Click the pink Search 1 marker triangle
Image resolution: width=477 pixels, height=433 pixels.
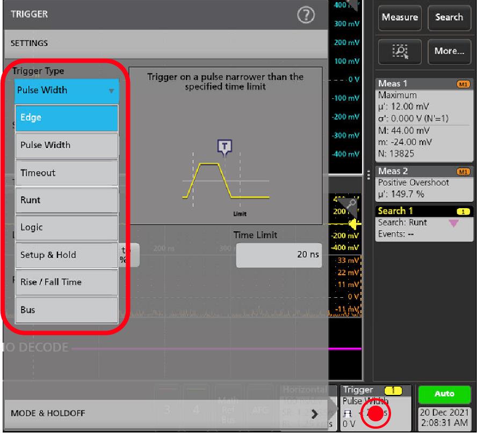tap(454, 223)
